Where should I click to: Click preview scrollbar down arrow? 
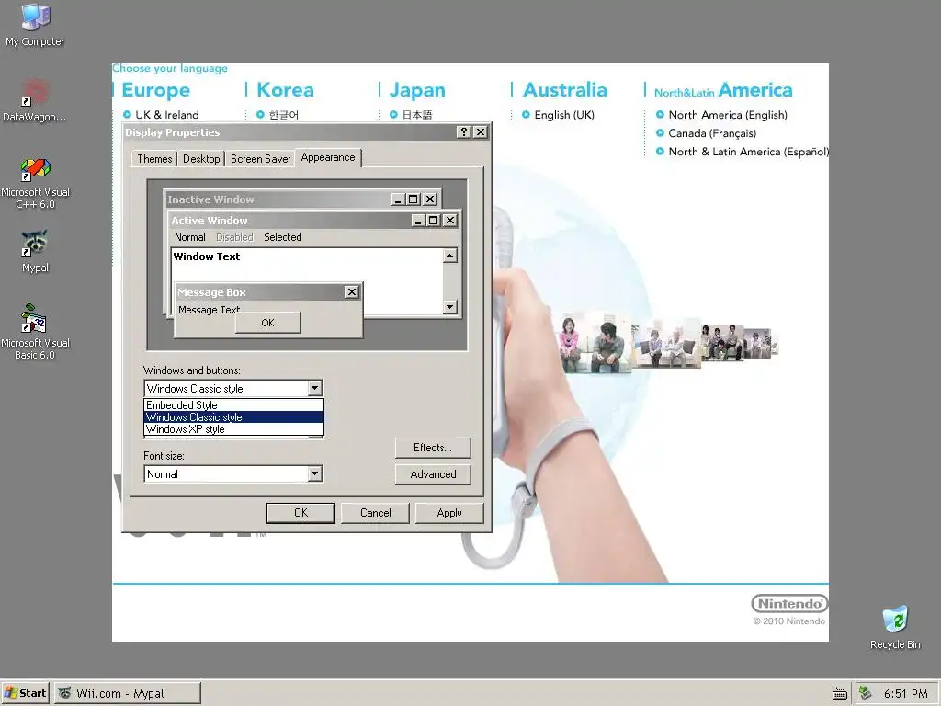coord(450,307)
